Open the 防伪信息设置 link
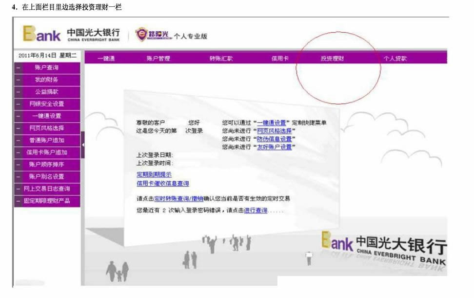The width and height of the screenshot is (474, 298). pos(275,139)
